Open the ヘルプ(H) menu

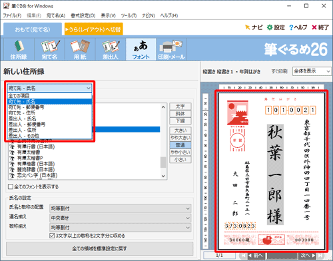pyautogui.click(x=169, y=15)
